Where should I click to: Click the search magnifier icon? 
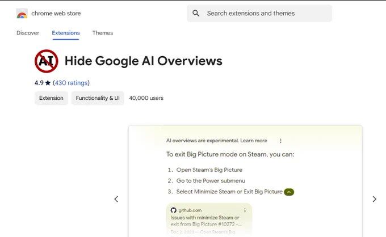(196, 13)
